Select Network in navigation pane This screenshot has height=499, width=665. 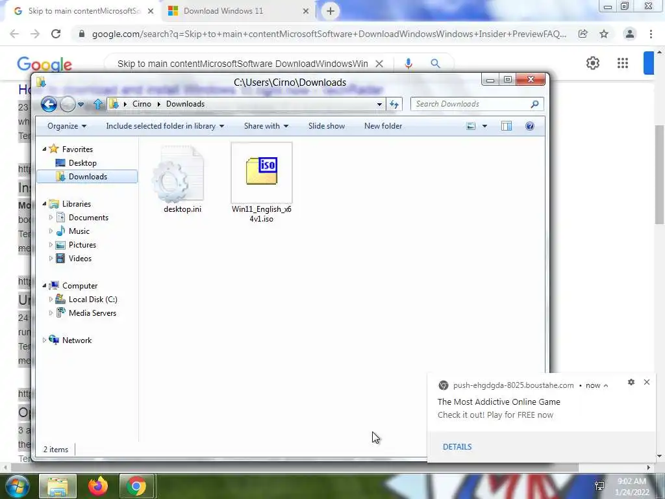(77, 340)
